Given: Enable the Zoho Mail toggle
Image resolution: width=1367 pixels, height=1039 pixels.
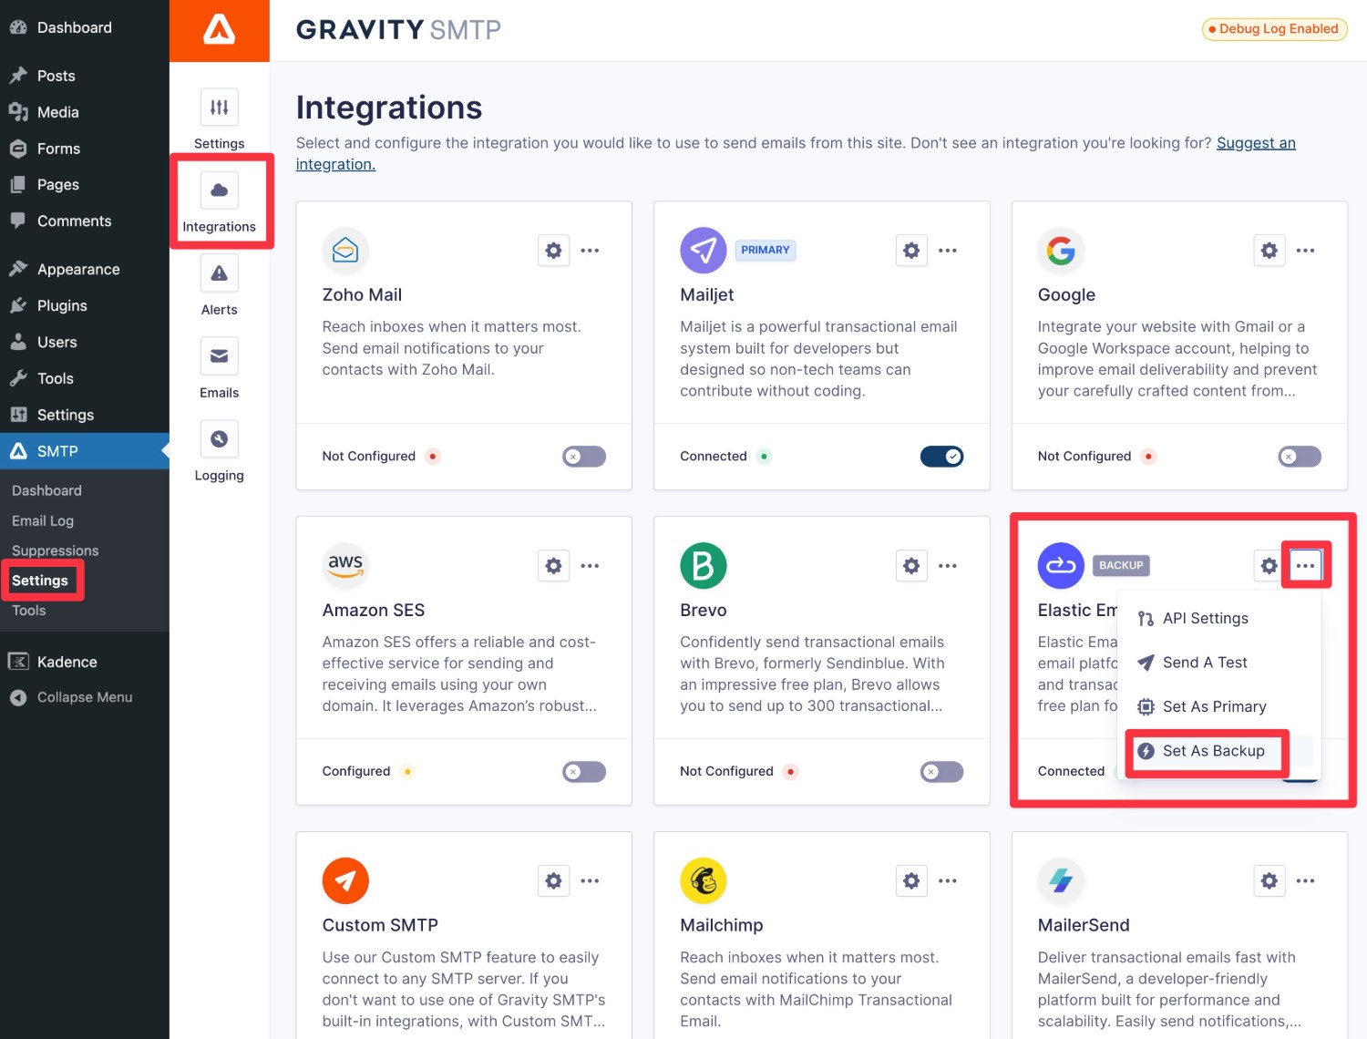Looking at the screenshot, I should tap(584, 457).
